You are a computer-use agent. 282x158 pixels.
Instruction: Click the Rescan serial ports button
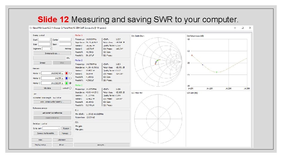click(66, 128)
